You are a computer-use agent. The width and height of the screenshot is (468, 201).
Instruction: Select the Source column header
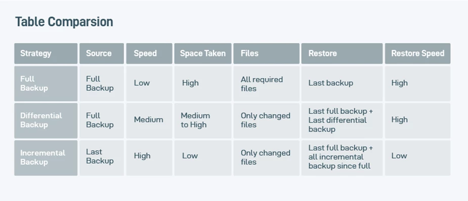[x=102, y=53]
